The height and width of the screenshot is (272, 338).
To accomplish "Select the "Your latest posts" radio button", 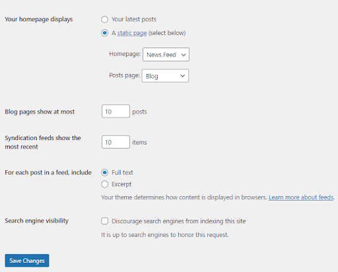I will click(x=104, y=20).
